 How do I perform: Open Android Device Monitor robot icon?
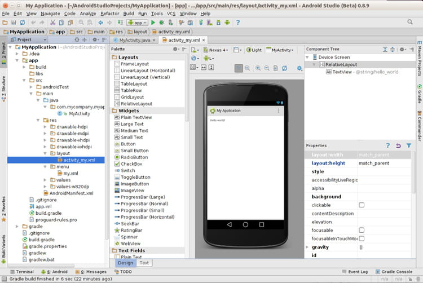click(x=227, y=23)
